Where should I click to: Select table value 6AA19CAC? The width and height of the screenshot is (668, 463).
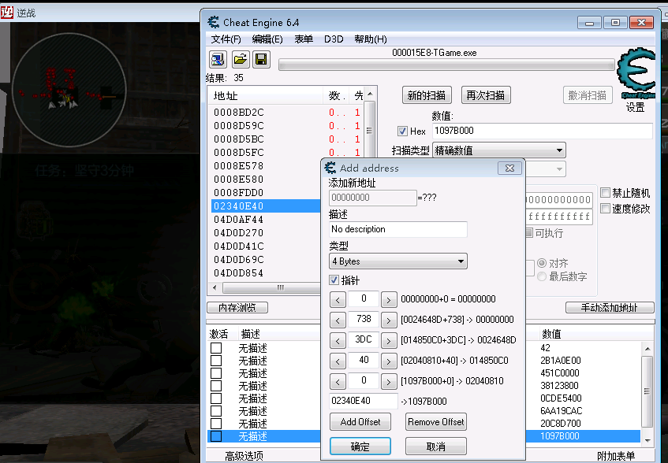(561, 411)
